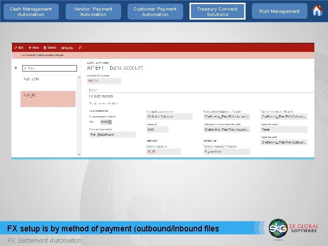Screen dimensions: 328x246
Task: Open the Customer Payment Automation section
Action: (x=155, y=11)
